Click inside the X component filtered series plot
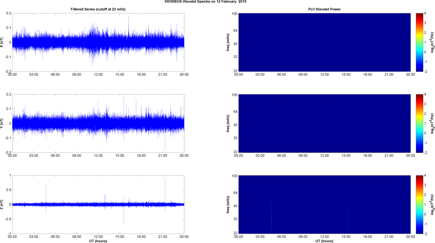Viewport: 435px width, 243px height. [98, 42]
